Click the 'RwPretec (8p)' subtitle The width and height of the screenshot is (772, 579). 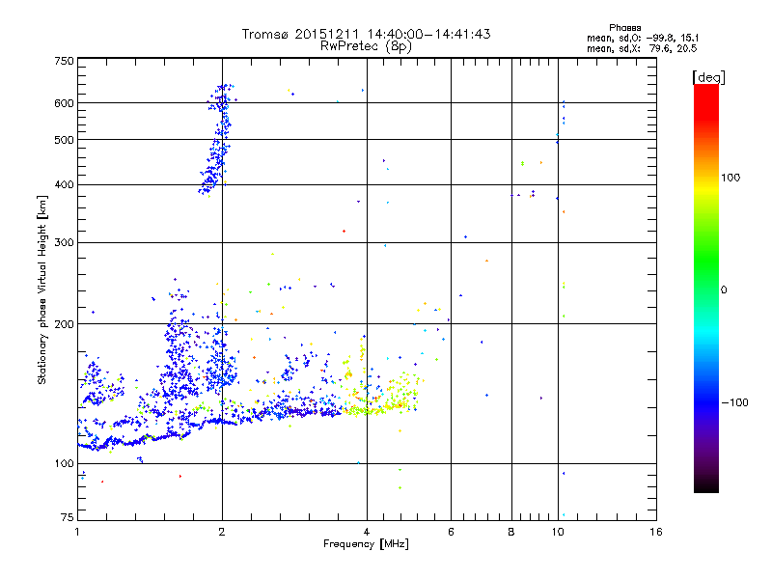click(367, 46)
